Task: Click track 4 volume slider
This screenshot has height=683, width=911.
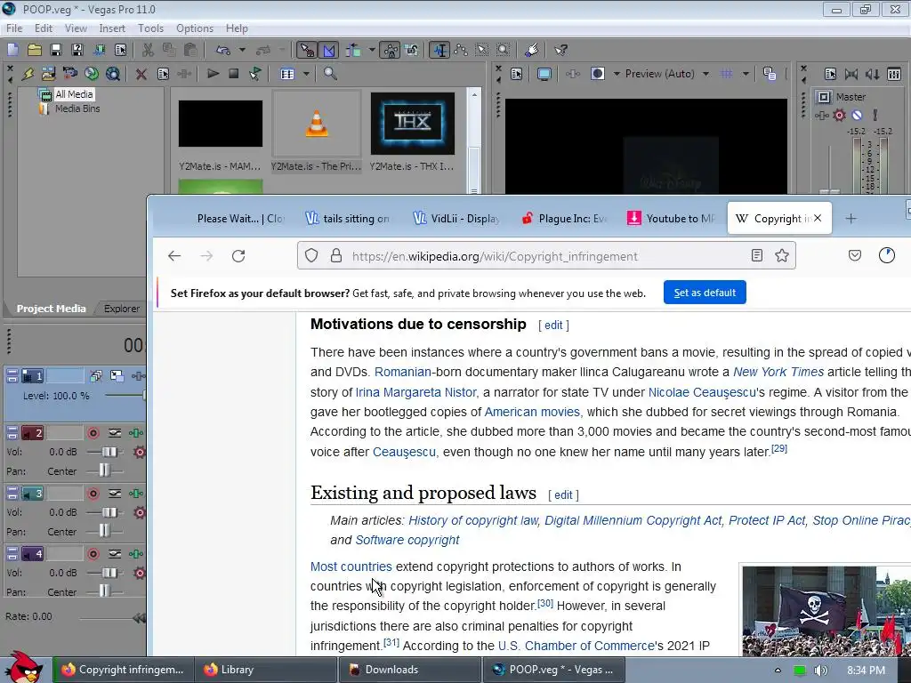Action: 109,573
